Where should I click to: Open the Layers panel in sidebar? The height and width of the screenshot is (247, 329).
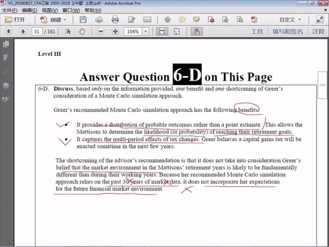6,86
